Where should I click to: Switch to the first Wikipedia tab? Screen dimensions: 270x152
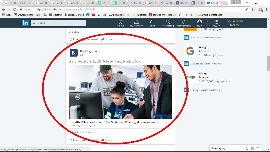pyautogui.click(x=10, y=3)
